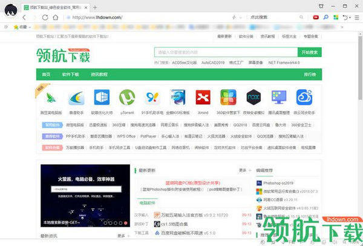Viewport: 363px width, 246px height.
Task: Click the Microsoft logo icon in recommendations
Action: point(259,191)
